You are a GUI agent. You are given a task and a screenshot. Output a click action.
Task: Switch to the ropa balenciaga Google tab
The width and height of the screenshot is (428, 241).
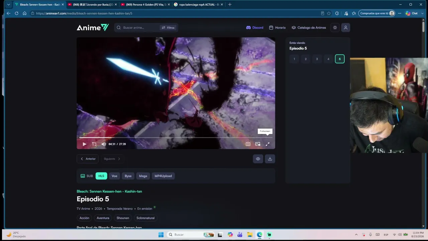[x=199, y=5]
